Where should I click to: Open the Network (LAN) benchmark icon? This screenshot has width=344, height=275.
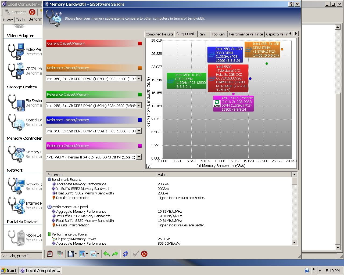(16, 186)
